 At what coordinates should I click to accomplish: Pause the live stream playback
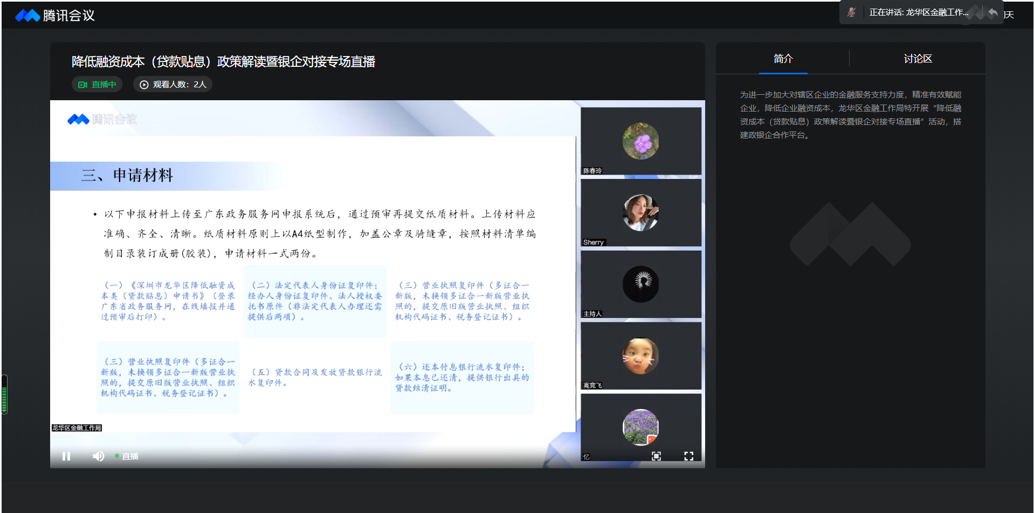pos(66,456)
